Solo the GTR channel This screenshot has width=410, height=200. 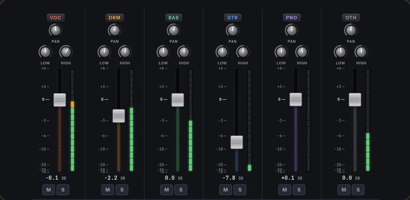click(x=240, y=190)
